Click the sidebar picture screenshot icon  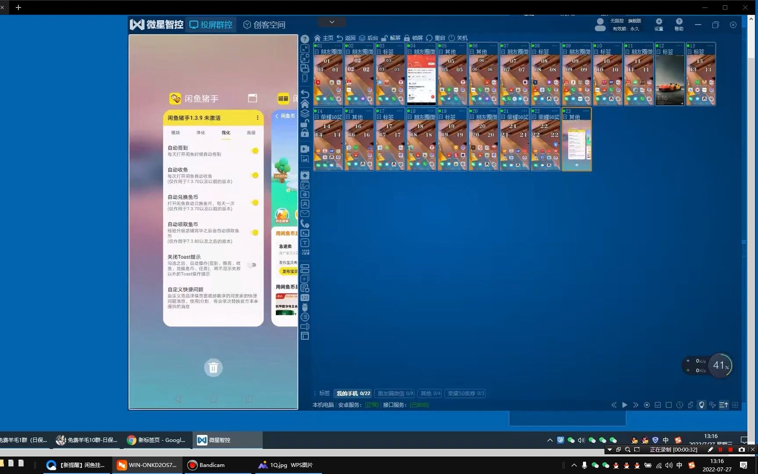coord(305,159)
